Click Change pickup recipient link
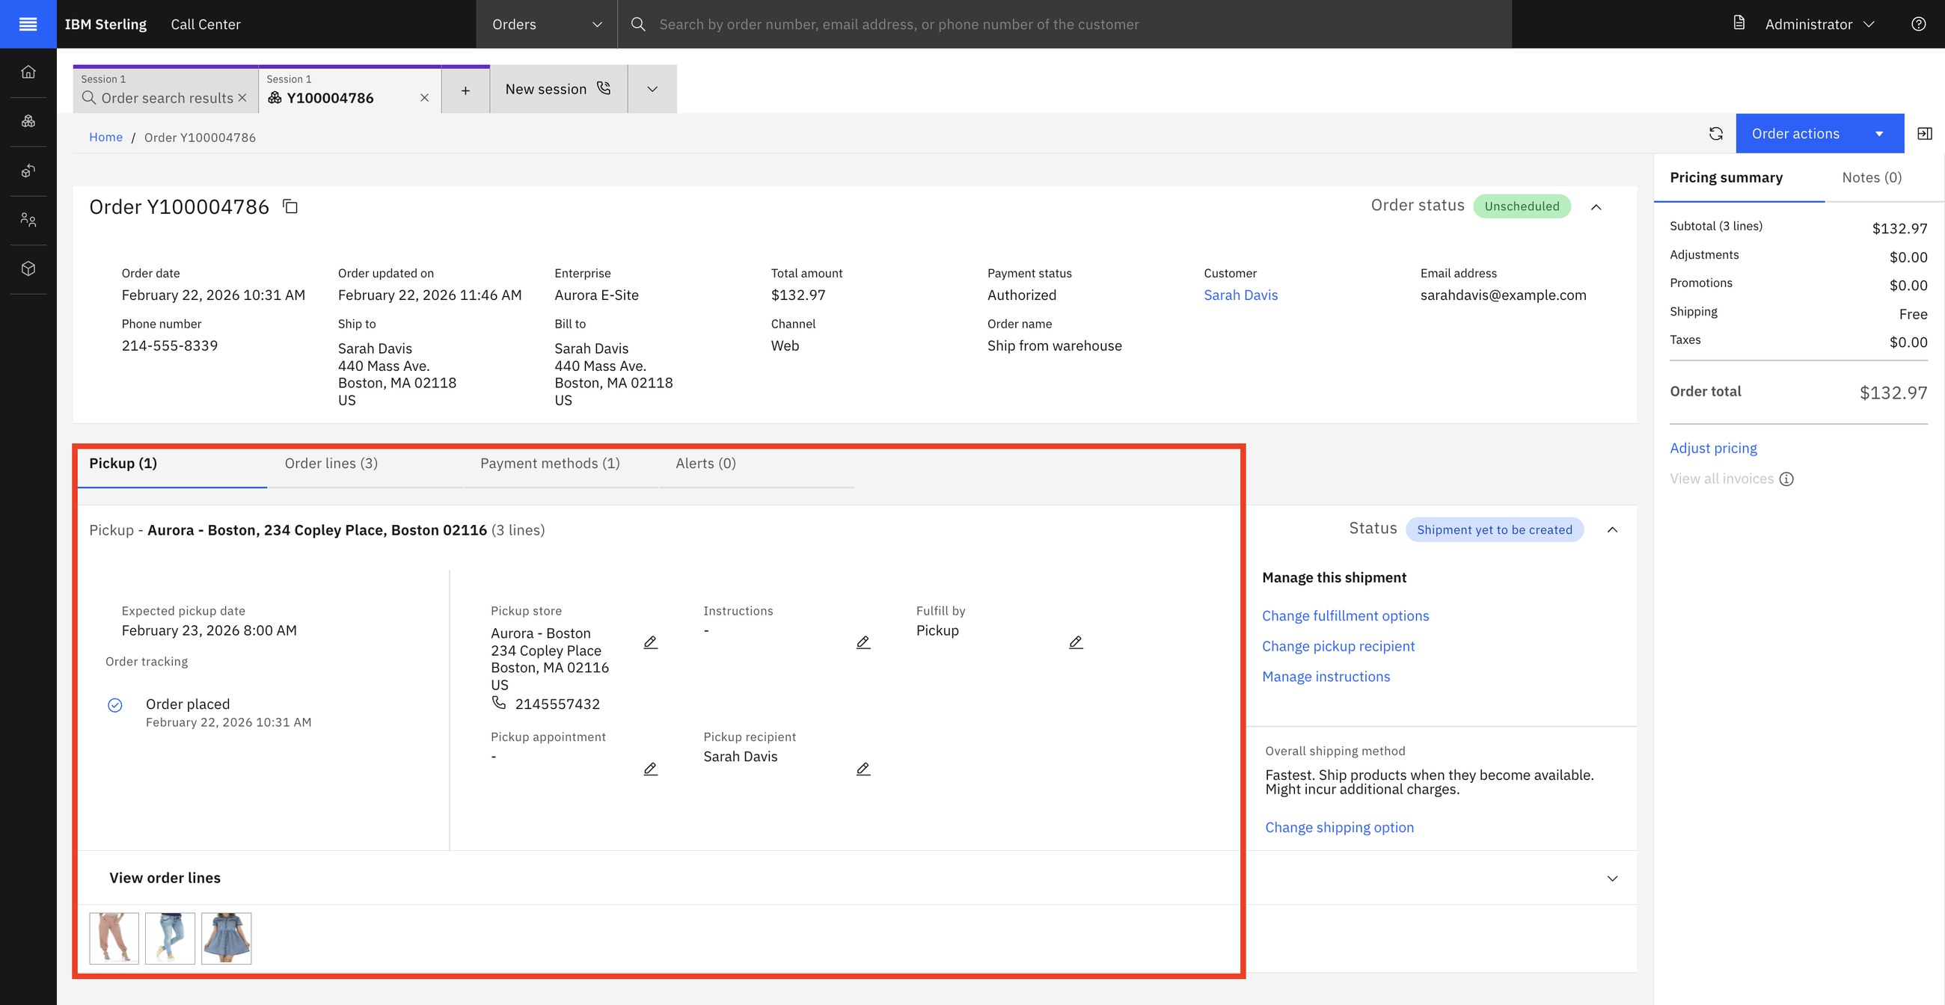 1338,646
